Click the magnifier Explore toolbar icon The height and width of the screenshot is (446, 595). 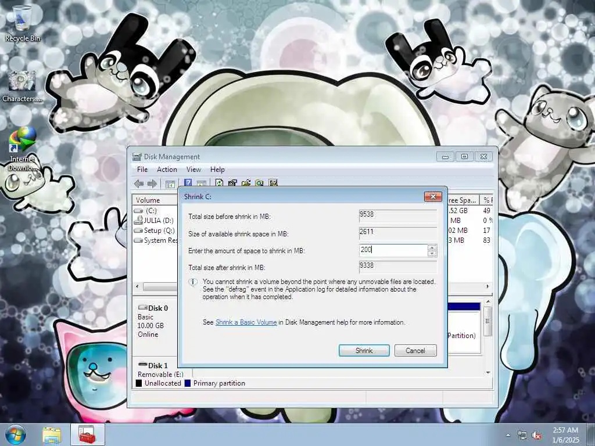click(259, 183)
